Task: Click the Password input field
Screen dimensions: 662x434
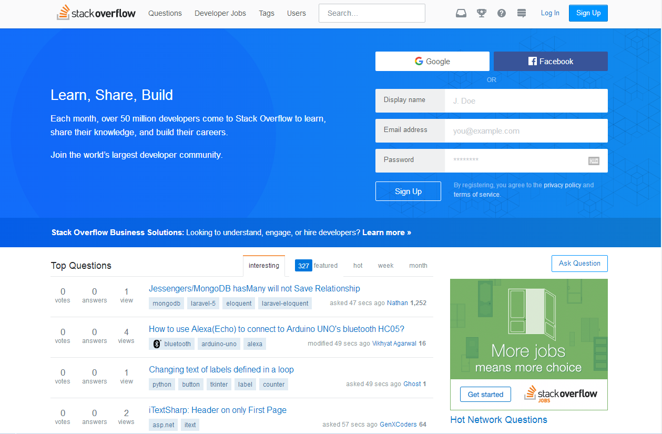Action: [526, 160]
